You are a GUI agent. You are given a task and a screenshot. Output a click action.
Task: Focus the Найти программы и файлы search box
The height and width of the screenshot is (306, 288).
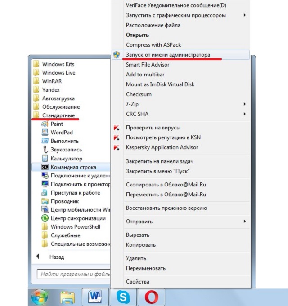[74, 274]
